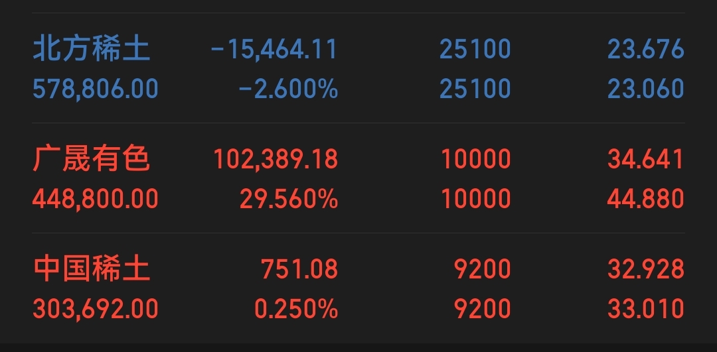Click the profit amount 102,389.18
Image resolution: width=717 pixels, height=352 pixels.
[x=276, y=159]
